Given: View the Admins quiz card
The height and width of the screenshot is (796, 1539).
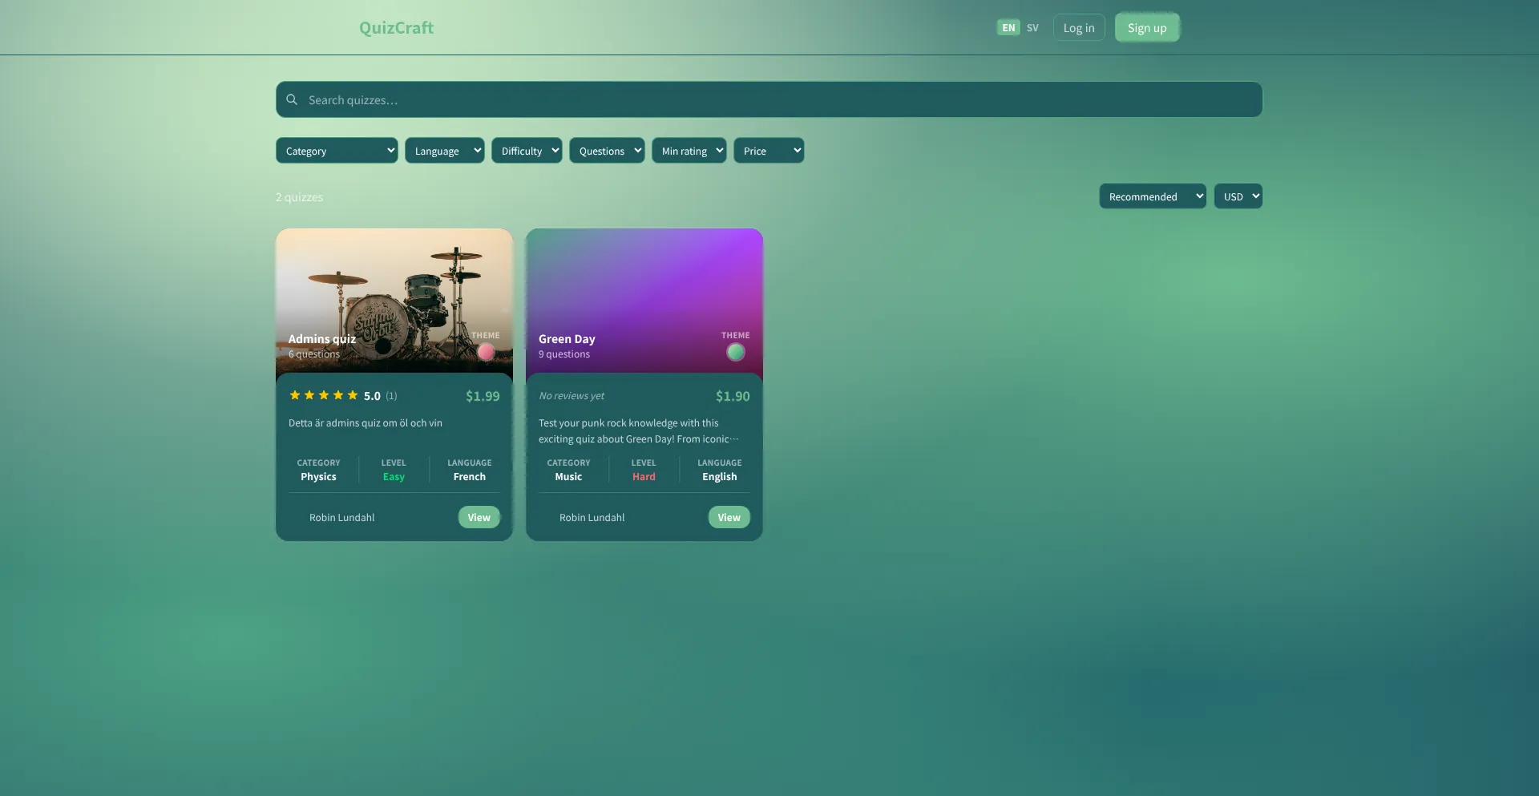Looking at the screenshot, I should [x=479, y=517].
